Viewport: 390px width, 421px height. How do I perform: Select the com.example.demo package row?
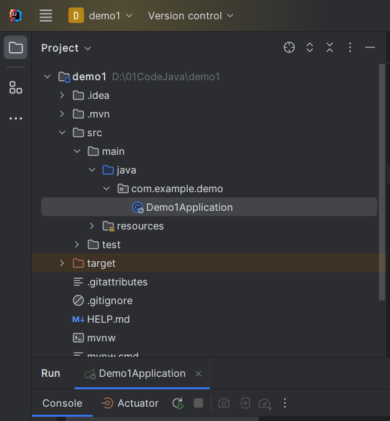tap(209, 189)
